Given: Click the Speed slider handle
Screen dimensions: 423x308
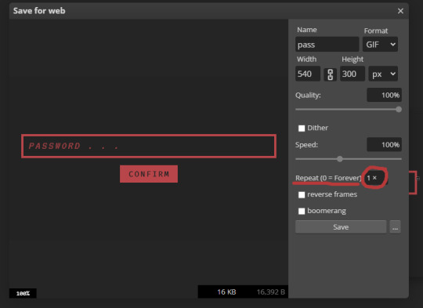Looking at the screenshot, I should (340, 159).
